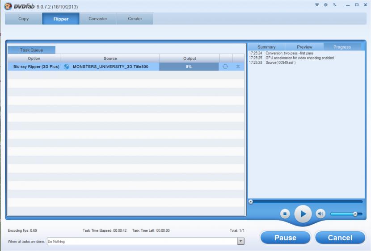This screenshot has height=251, width=371.
Task: Stop preview playback
Action: (x=286, y=213)
